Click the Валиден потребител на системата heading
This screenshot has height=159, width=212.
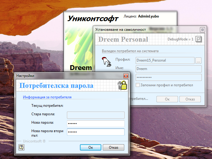130,51
